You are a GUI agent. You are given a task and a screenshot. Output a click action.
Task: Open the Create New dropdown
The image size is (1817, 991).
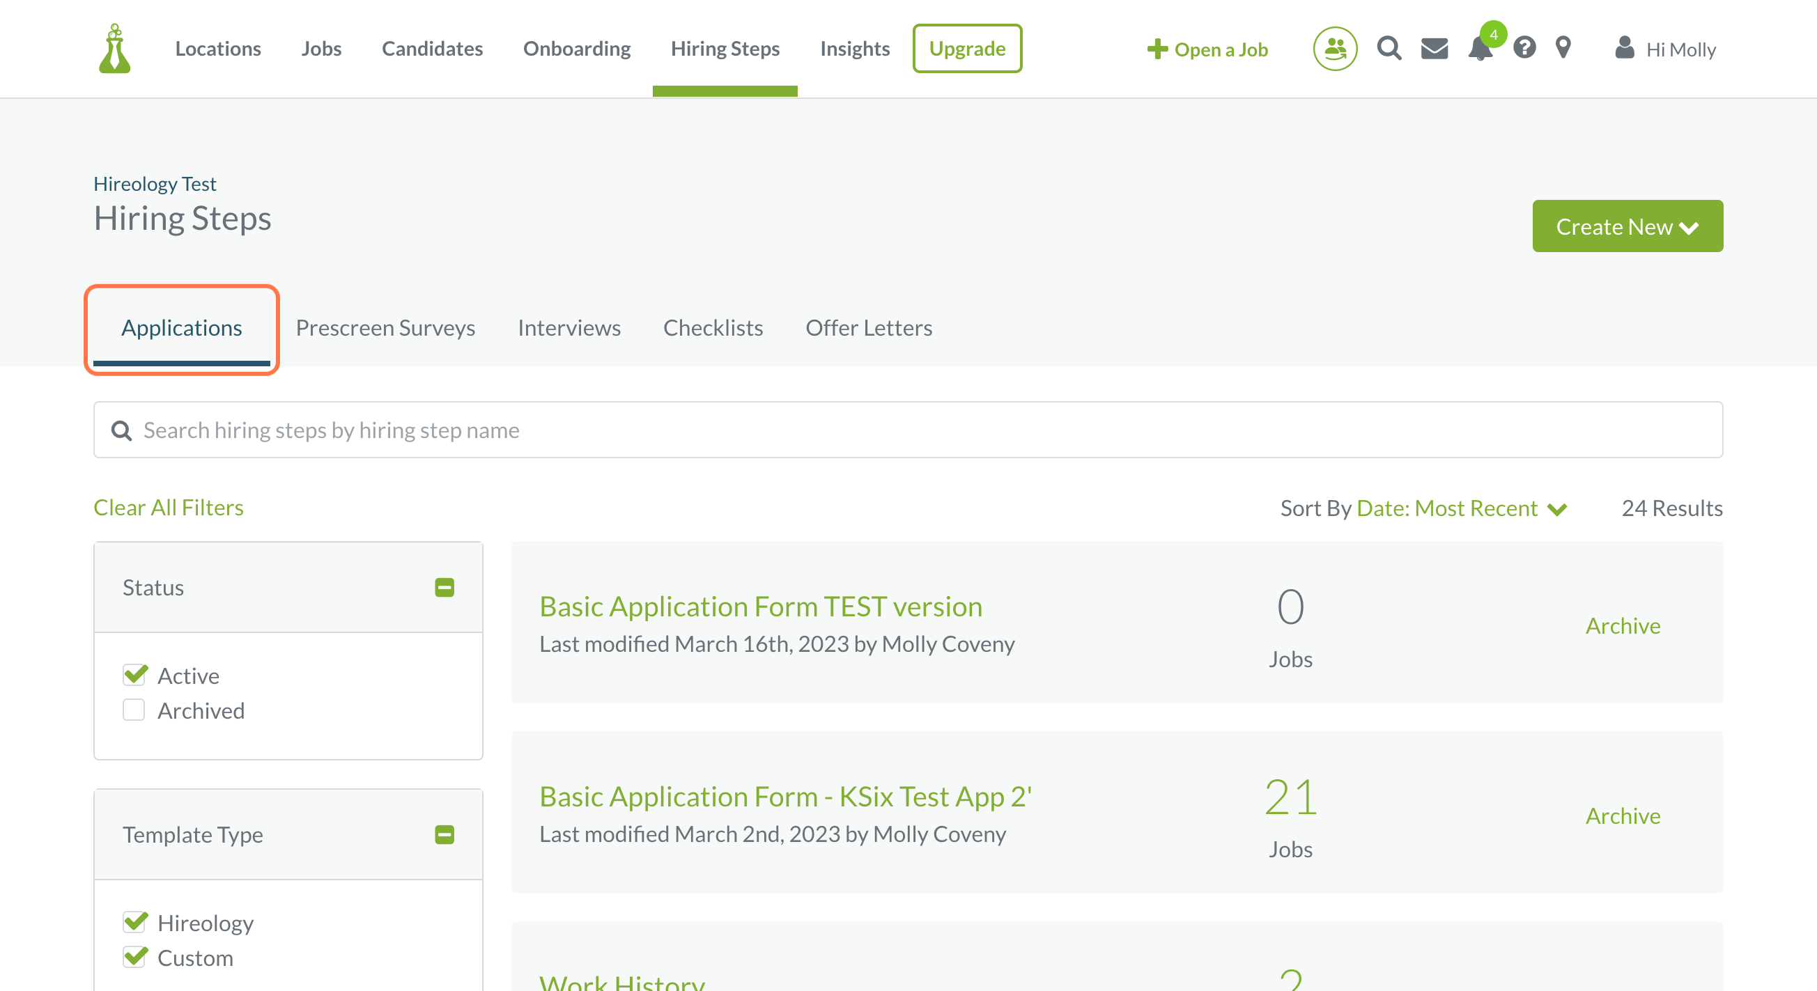coord(1627,226)
